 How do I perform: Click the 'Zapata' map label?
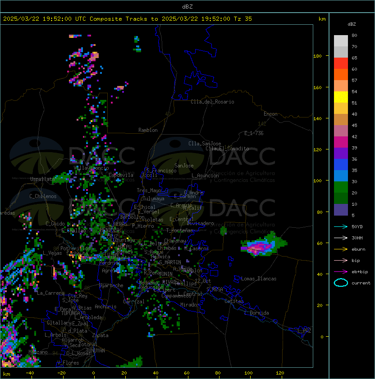[x=100, y=335]
